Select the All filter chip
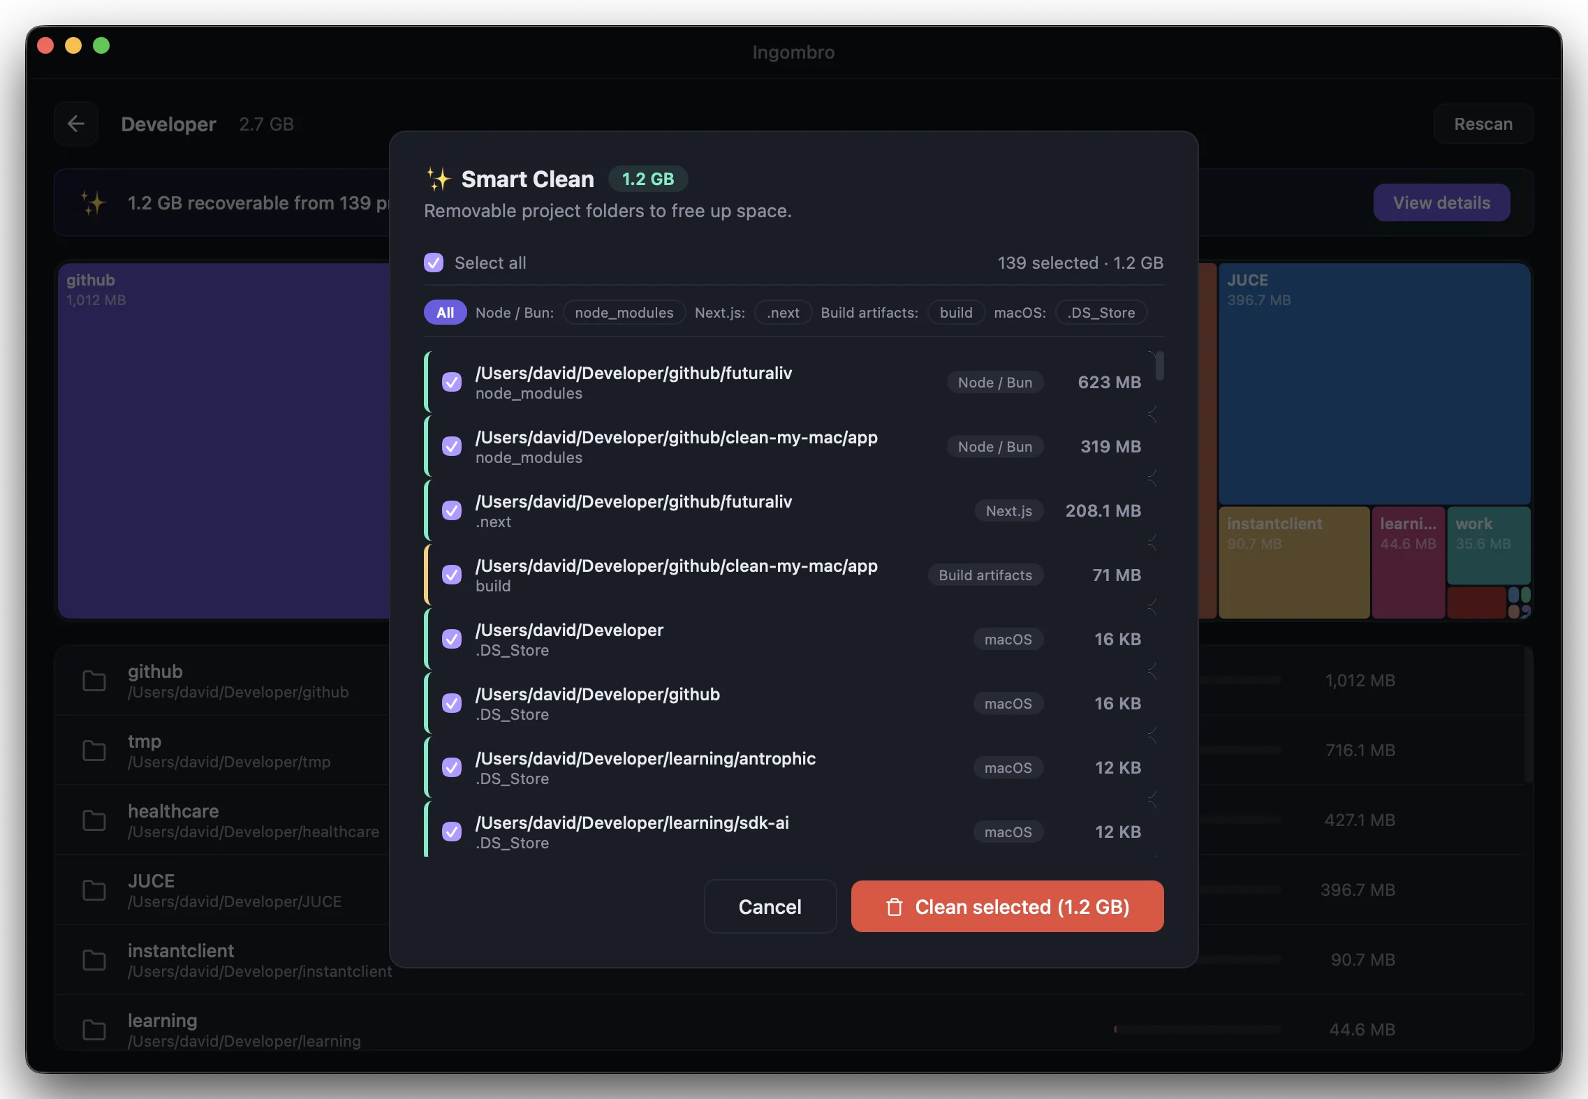1588x1099 pixels. 445,312
